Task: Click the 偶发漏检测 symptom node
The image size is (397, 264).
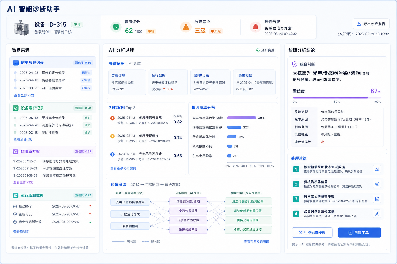Action: 130,226
